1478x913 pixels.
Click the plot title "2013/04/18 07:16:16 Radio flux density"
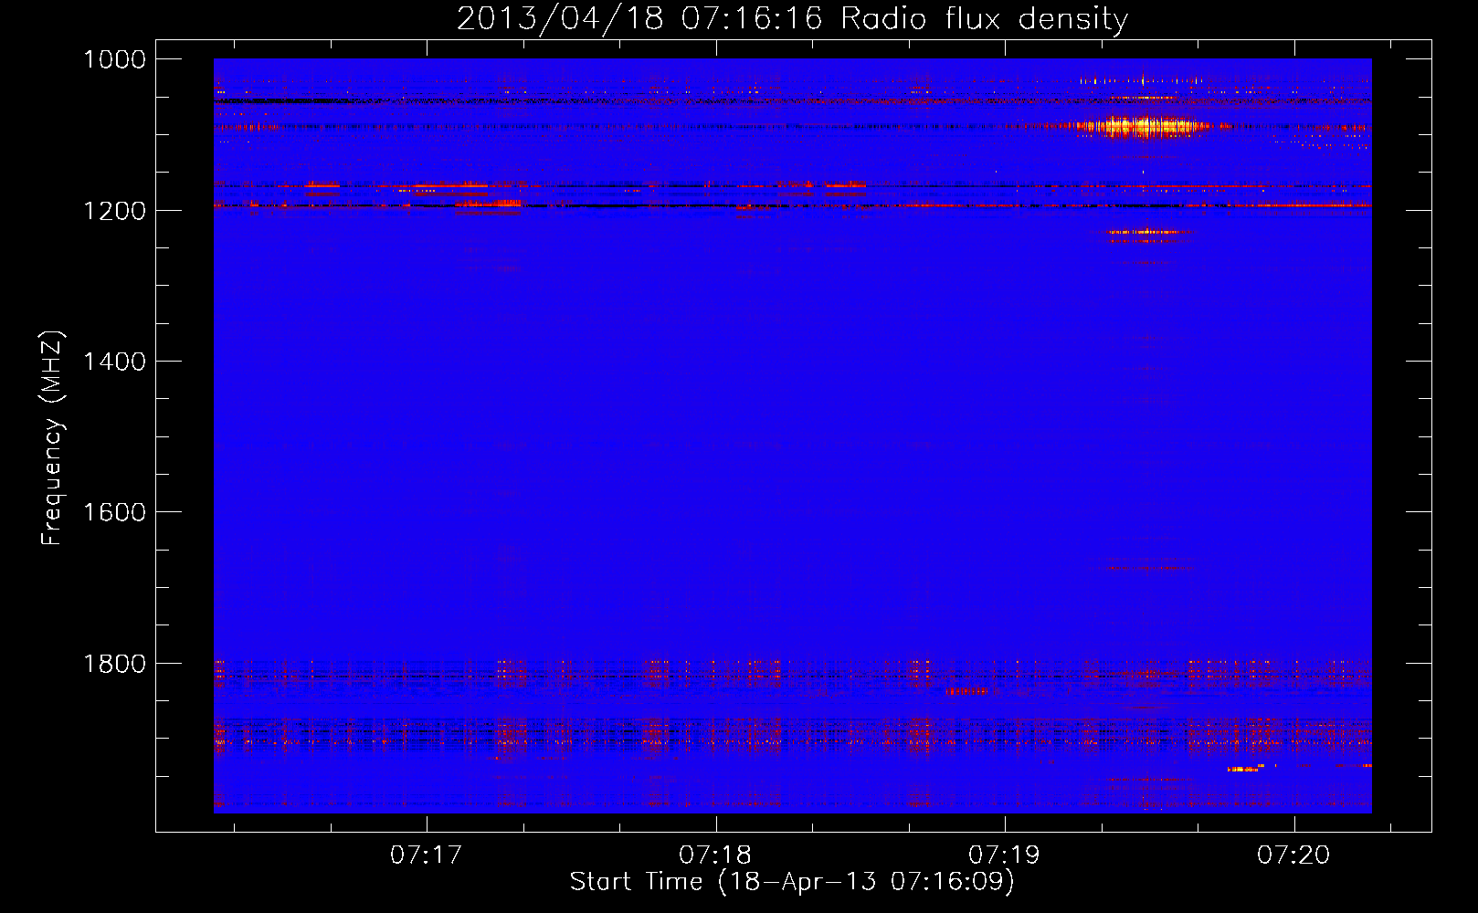point(792,18)
